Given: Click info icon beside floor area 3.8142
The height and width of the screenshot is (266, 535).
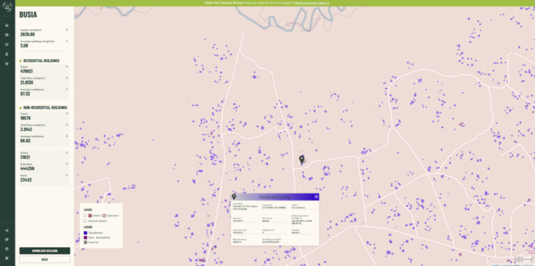Looking at the screenshot, I should [67, 125].
